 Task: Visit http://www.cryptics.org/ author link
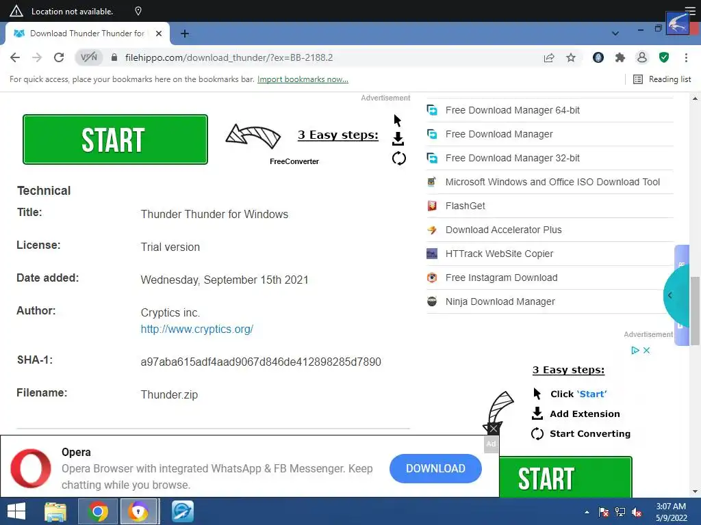(x=196, y=329)
